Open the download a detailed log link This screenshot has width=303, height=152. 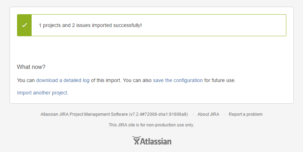coord(63,80)
